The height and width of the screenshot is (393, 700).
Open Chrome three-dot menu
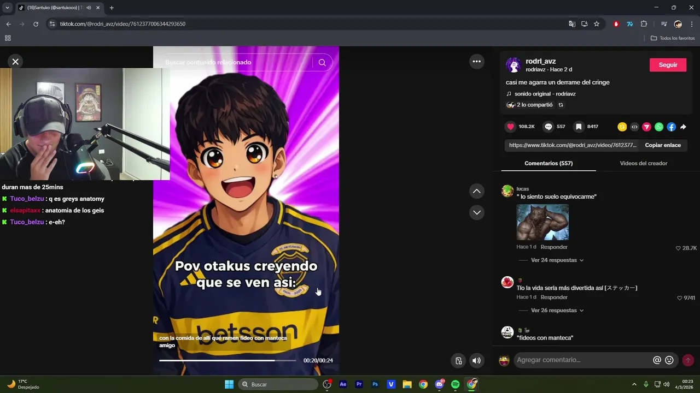[x=692, y=24]
